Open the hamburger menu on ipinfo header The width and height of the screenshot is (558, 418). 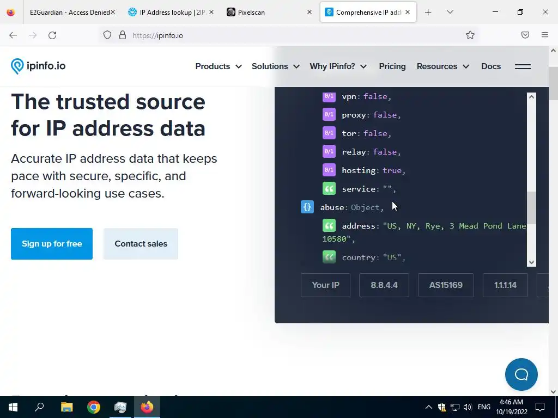point(523,66)
